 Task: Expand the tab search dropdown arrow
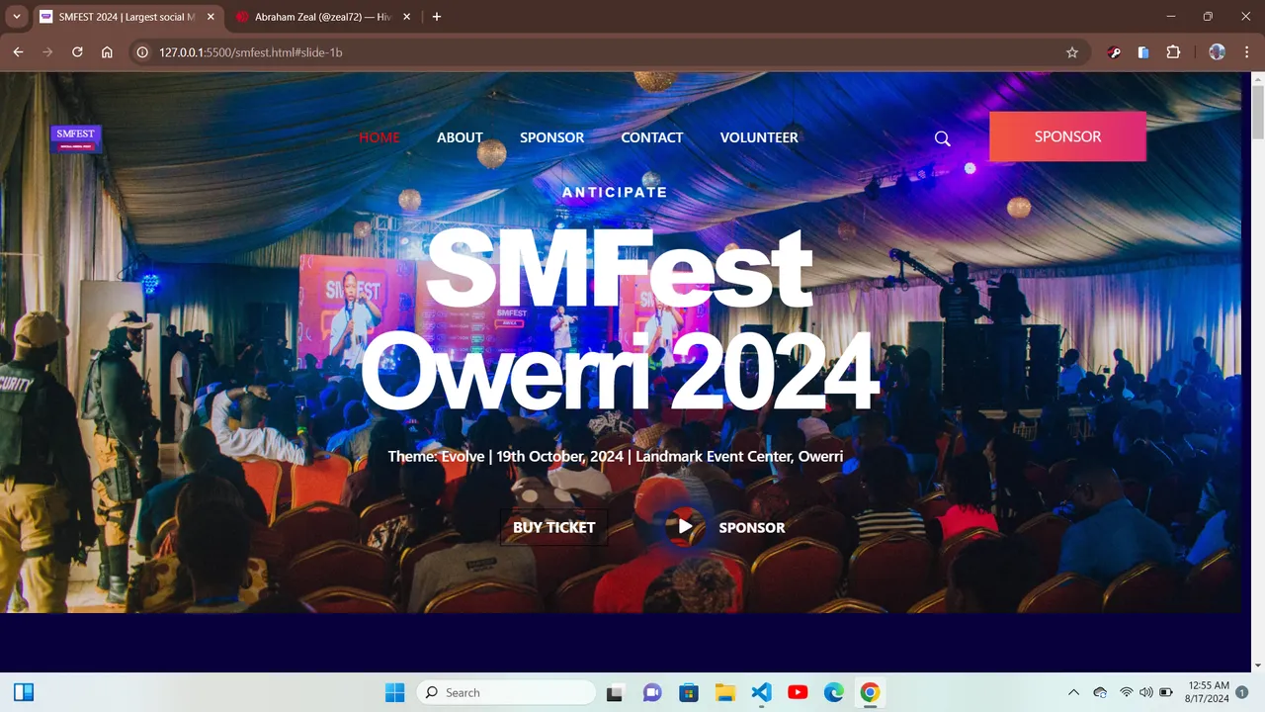click(x=17, y=17)
